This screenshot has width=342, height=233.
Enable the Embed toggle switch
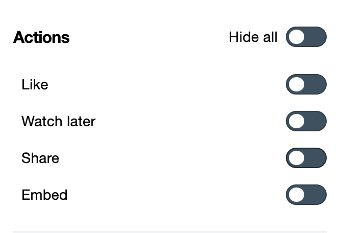(306, 195)
